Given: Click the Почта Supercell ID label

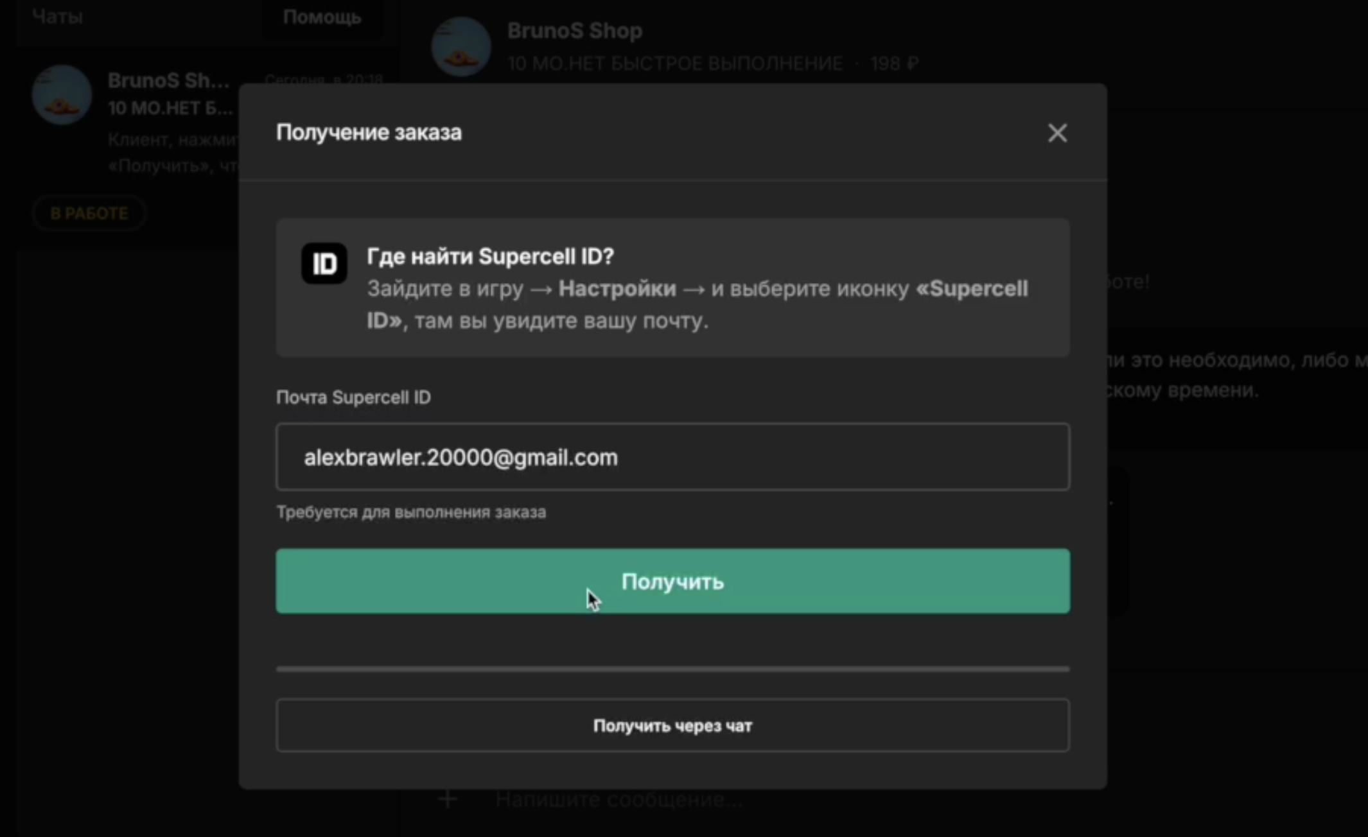Looking at the screenshot, I should coord(353,397).
